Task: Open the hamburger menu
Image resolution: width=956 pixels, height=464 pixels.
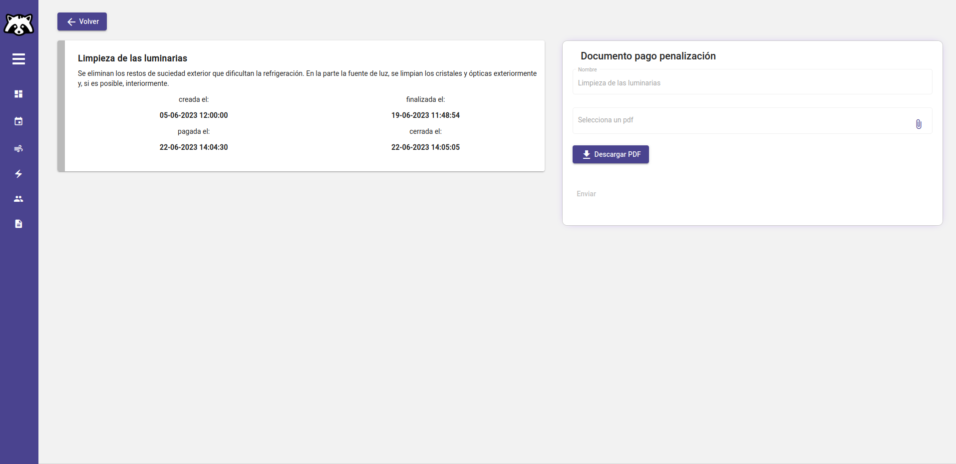Action: (18, 59)
